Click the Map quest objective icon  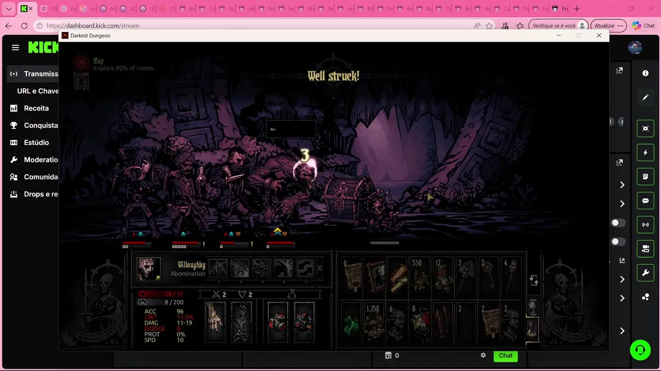tap(82, 64)
